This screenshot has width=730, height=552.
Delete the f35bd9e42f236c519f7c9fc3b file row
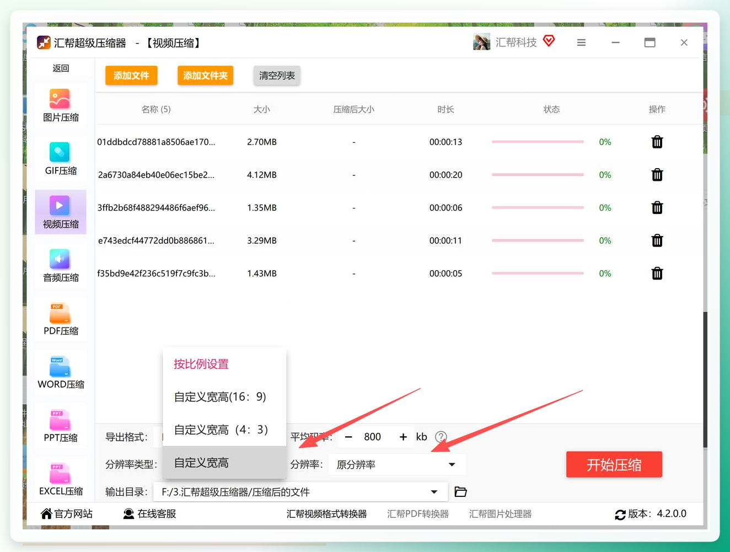(657, 274)
